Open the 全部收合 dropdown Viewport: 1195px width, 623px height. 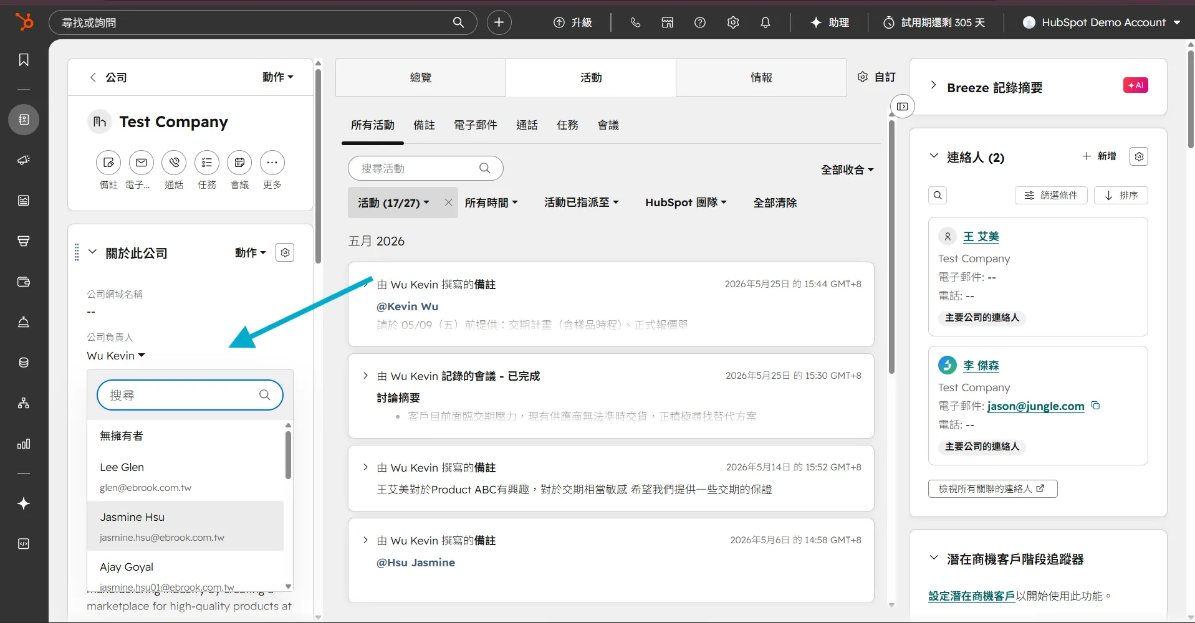[x=847, y=169]
